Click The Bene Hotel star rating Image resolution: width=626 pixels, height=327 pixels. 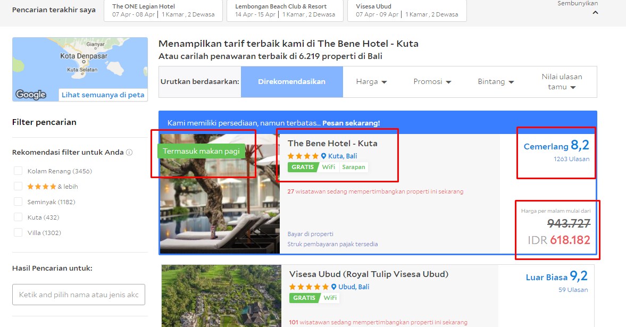pos(303,156)
